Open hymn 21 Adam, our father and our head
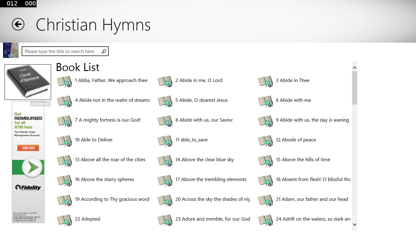This screenshot has height=234, width=416. point(312,199)
